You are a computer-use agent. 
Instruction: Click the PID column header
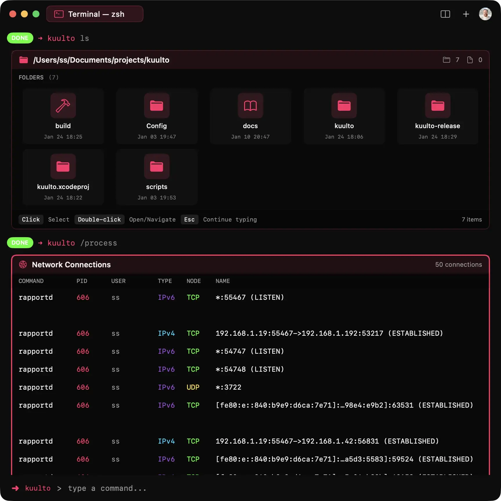82,281
